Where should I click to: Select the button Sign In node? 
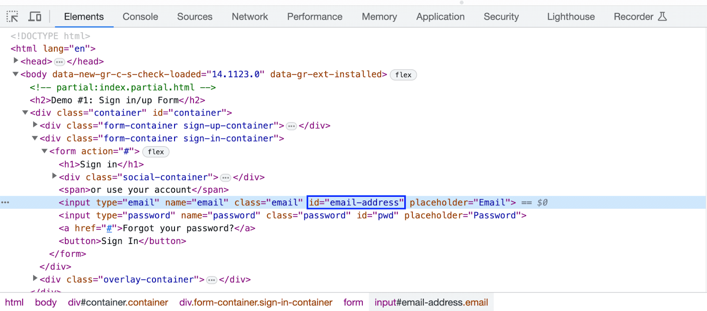[x=122, y=241]
